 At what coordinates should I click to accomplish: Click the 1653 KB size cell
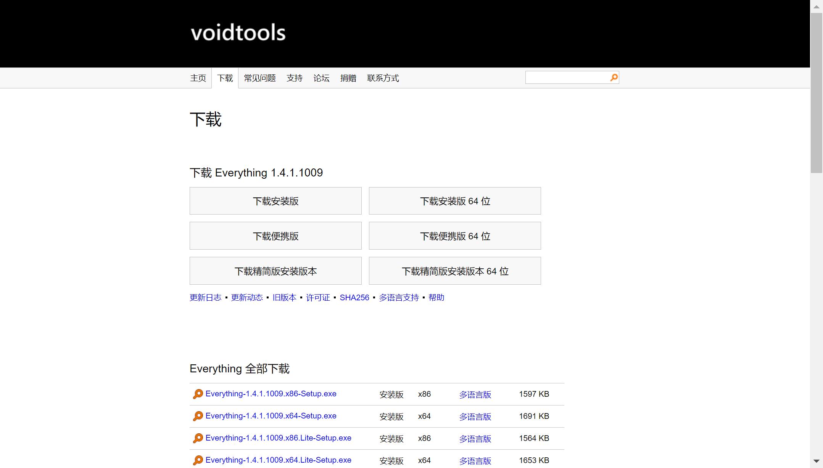tap(534, 460)
